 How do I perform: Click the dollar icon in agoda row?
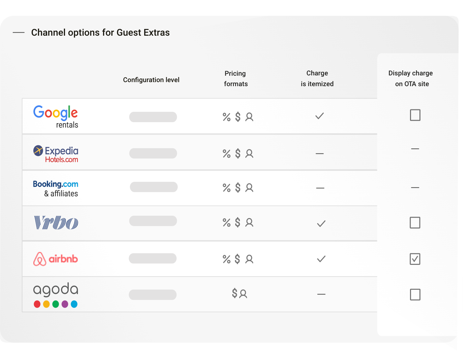coord(235,293)
